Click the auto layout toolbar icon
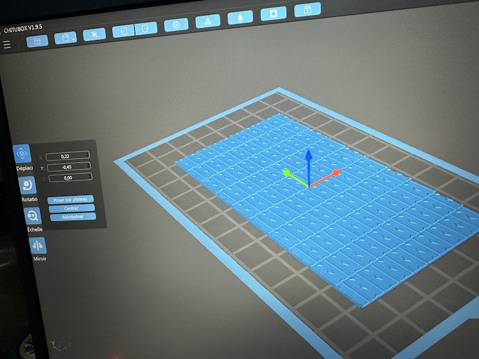 point(208,22)
